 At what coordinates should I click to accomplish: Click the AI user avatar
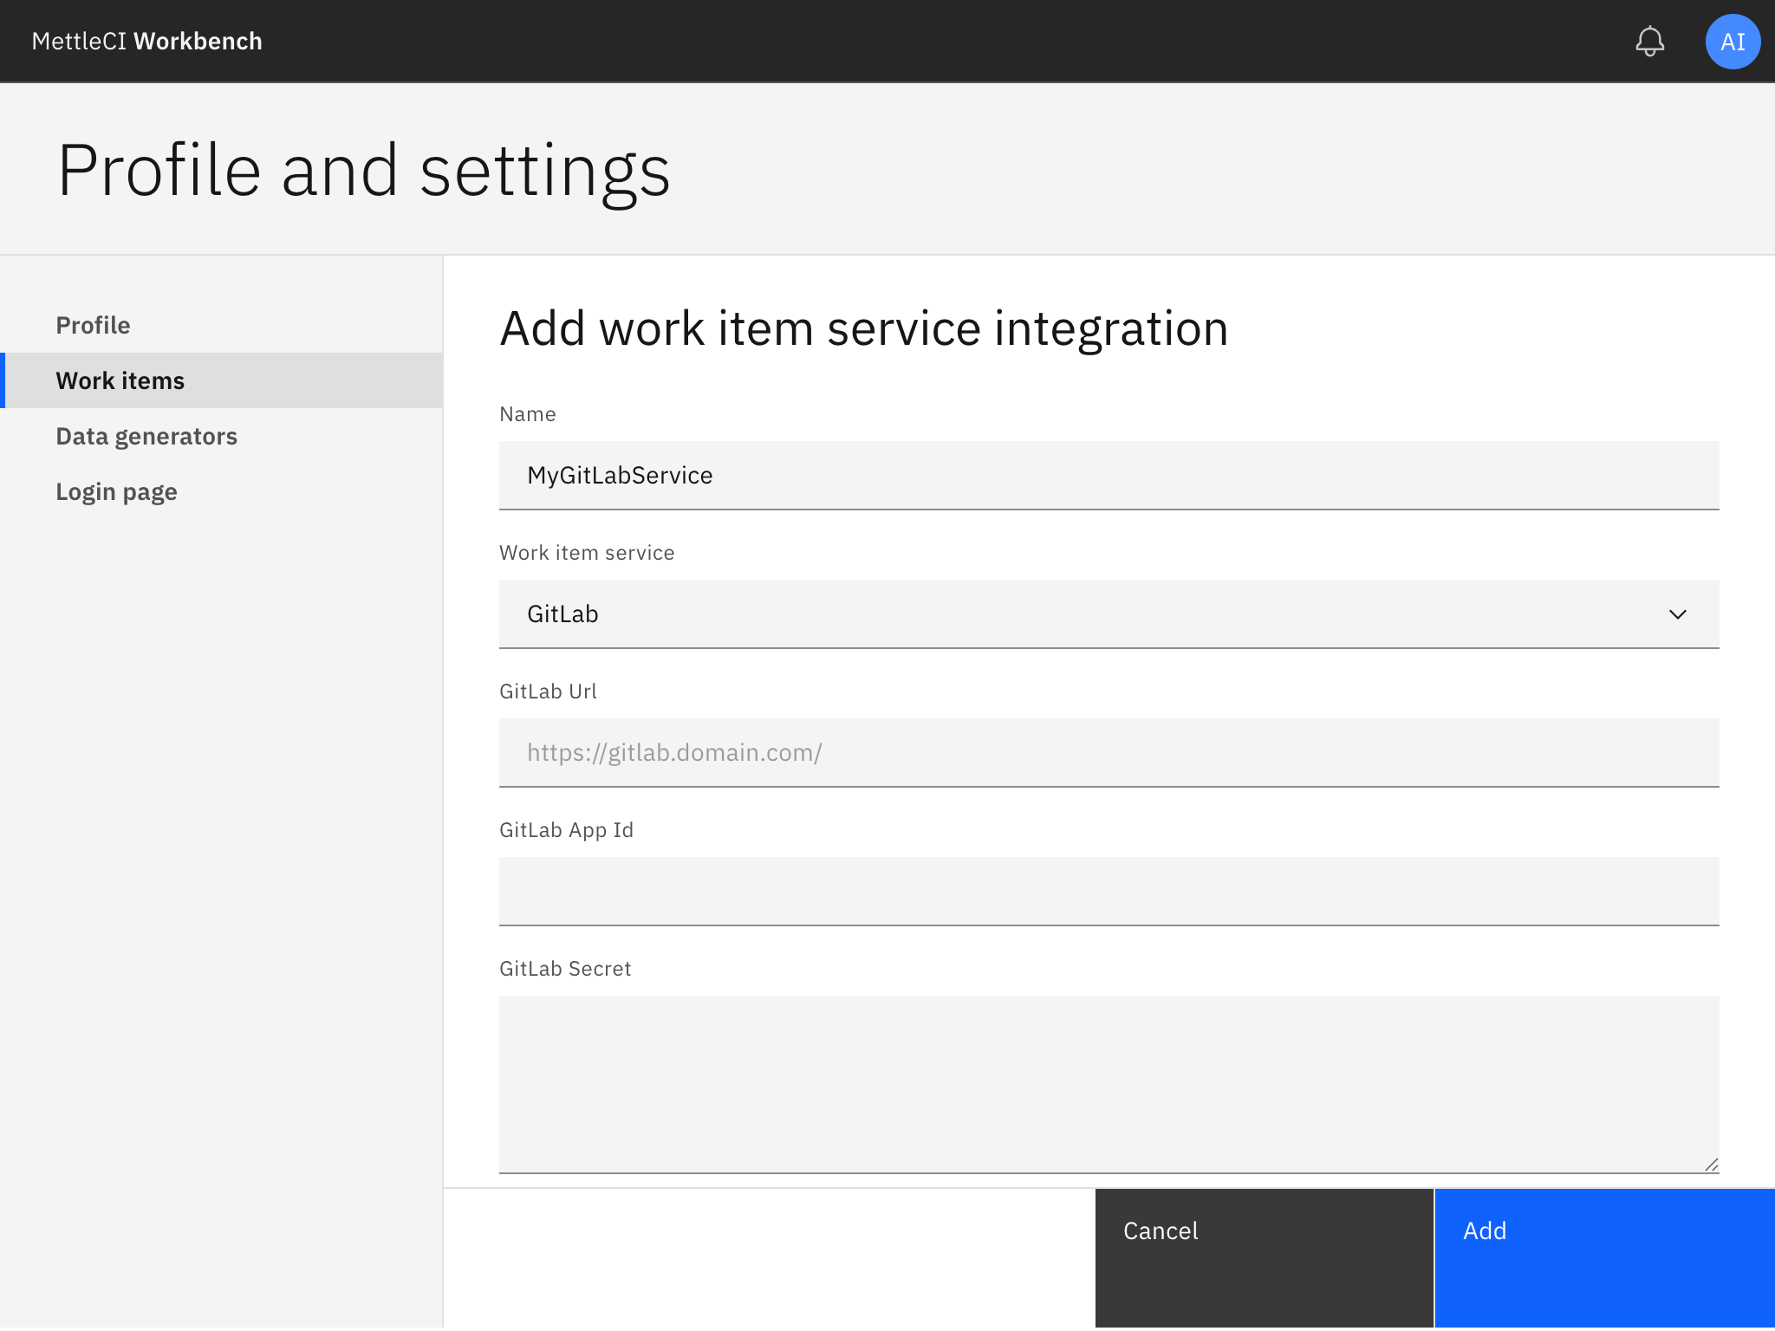[x=1733, y=41]
